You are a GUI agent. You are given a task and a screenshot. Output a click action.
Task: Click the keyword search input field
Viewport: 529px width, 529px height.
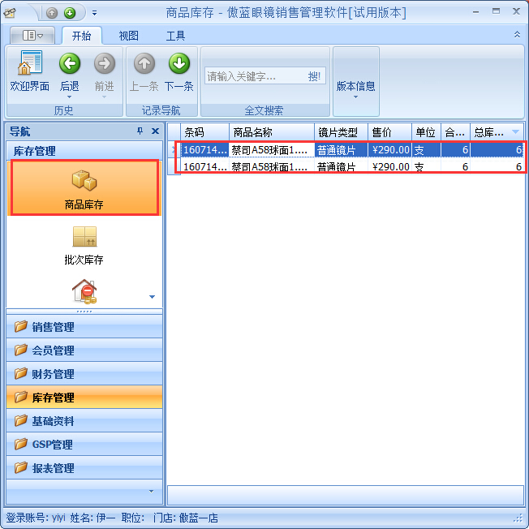pyautogui.click(x=255, y=76)
